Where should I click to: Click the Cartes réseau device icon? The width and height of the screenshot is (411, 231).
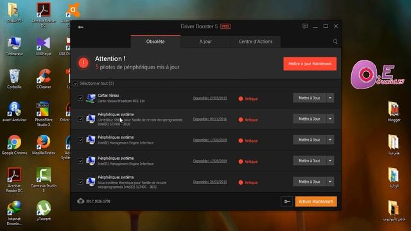[x=91, y=98]
